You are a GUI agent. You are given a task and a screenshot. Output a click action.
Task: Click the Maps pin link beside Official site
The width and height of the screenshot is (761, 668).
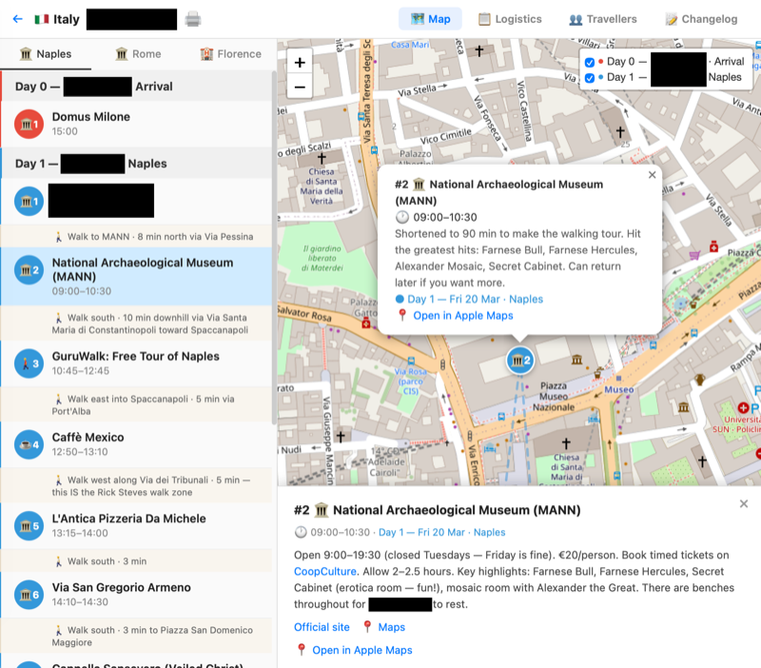click(x=394, y=627)
